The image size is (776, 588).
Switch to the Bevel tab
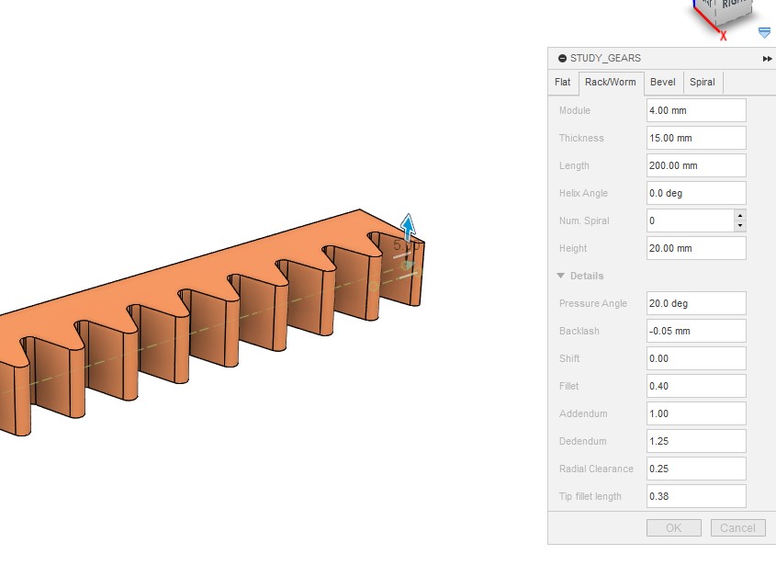coord(662,83)
